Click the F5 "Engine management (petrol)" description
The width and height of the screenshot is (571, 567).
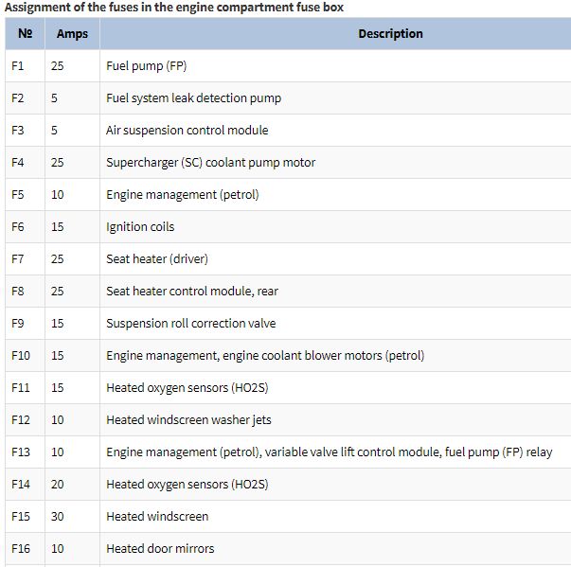pyautogui.click(x=183, y=195)
